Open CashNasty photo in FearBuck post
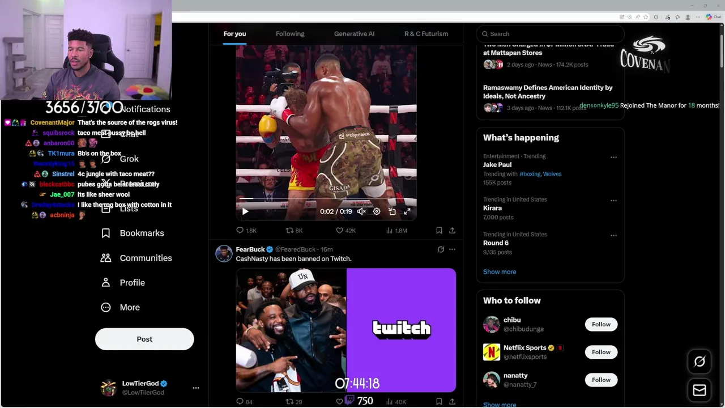Viewport: 725px width, 408px height. [291, 330]
